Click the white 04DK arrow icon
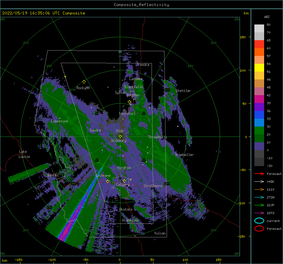 (259, 182)
